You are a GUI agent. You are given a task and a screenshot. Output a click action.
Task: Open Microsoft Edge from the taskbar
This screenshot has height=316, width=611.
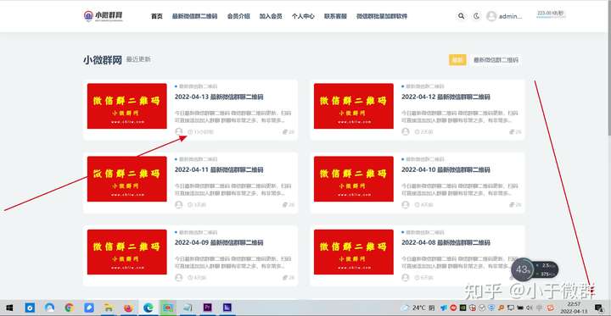tap(148, 308)
